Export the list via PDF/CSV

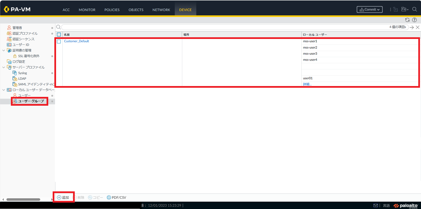[x=116, y=197]
